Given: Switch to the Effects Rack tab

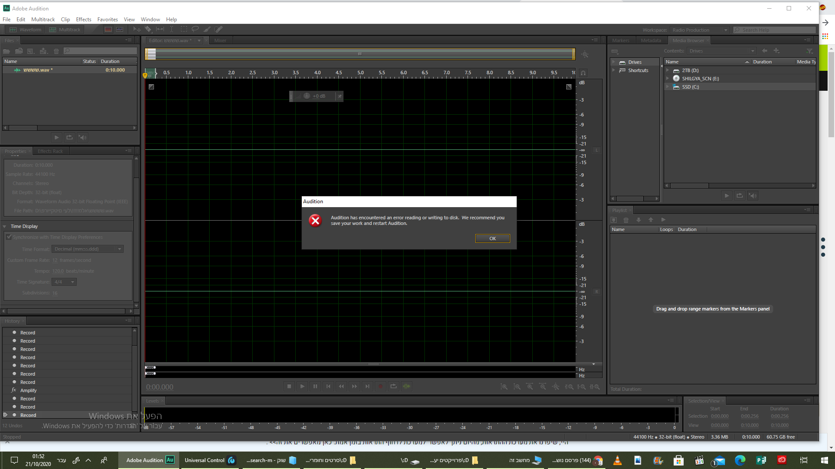Looking at the screenshot, I should (x=50, y=151).
